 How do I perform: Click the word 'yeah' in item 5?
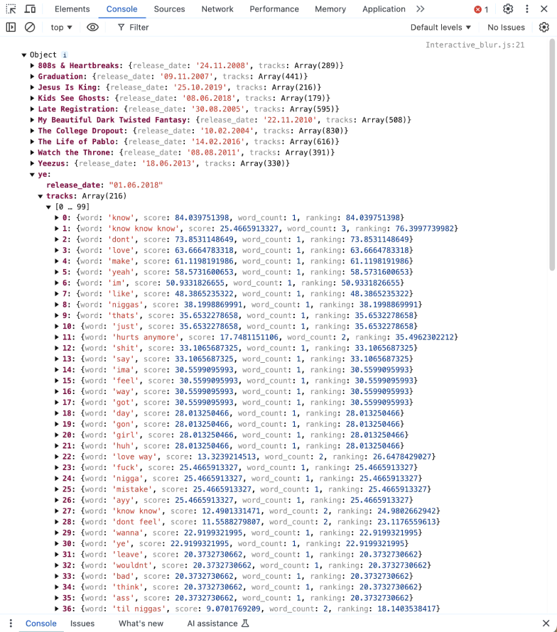[x=121, y=272]
